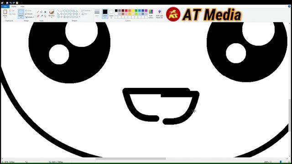Pick the purple palette swatch
Screen dimensions: 292x164
tap(146, 10)
